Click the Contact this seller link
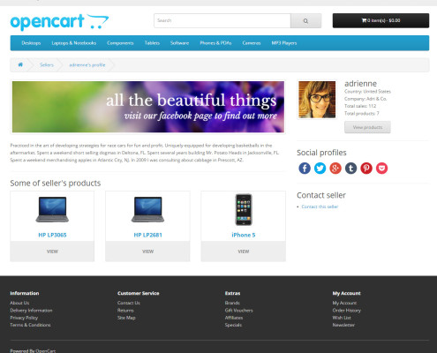Image resolution: width=437 pixels, height=353 pixels. (320, 207)
